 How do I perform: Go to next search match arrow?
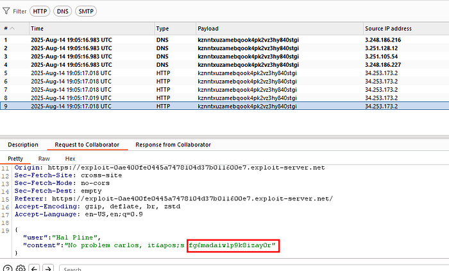pos(48,268)
